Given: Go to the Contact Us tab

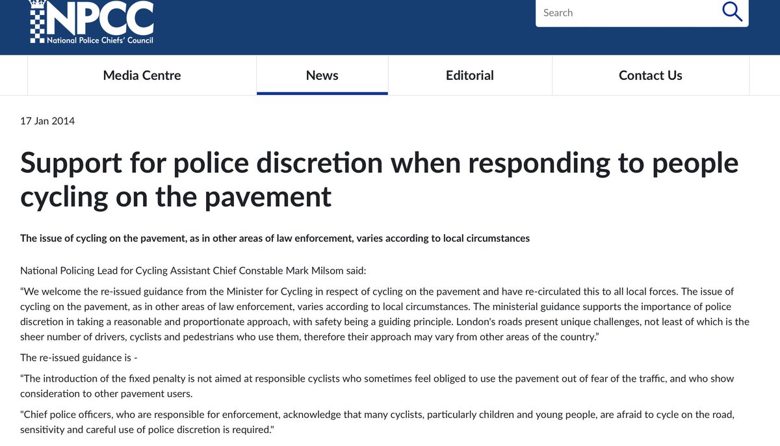Looking at the screenshot, I should pos(651,75).
